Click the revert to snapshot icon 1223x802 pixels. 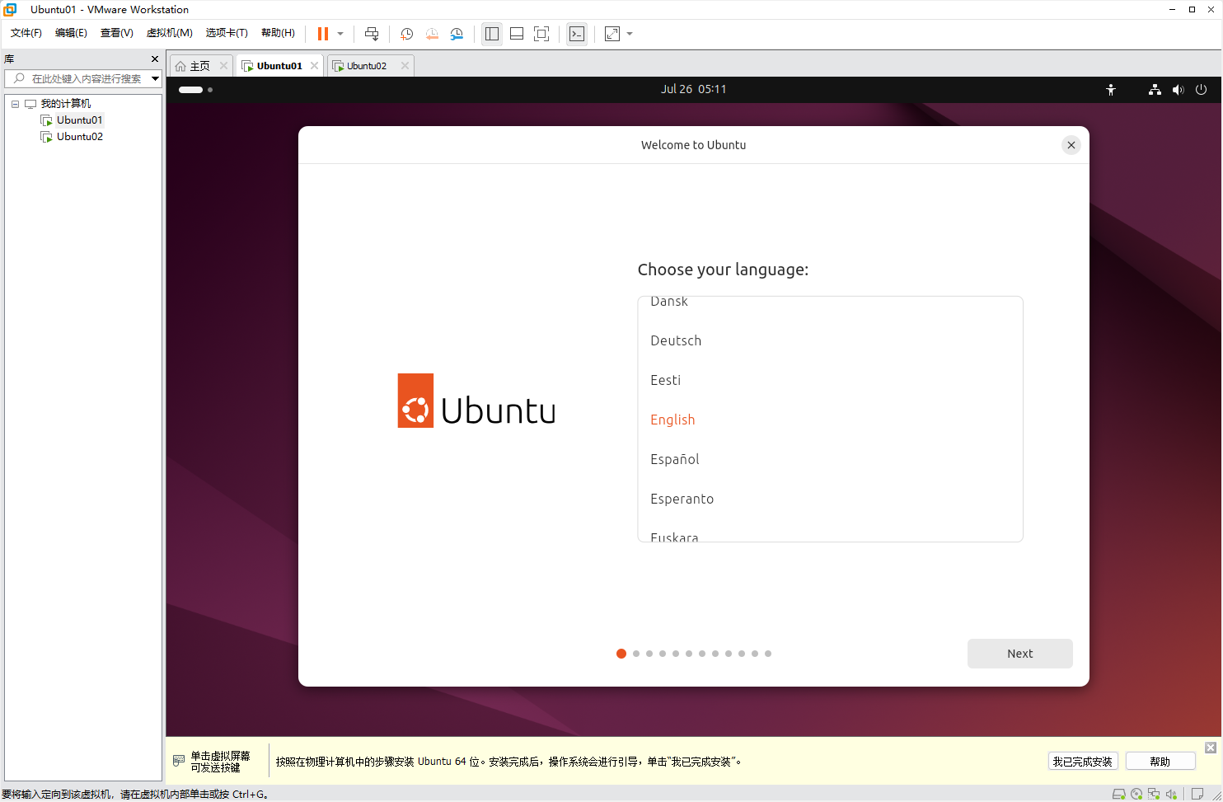click(x=432, y=34)
